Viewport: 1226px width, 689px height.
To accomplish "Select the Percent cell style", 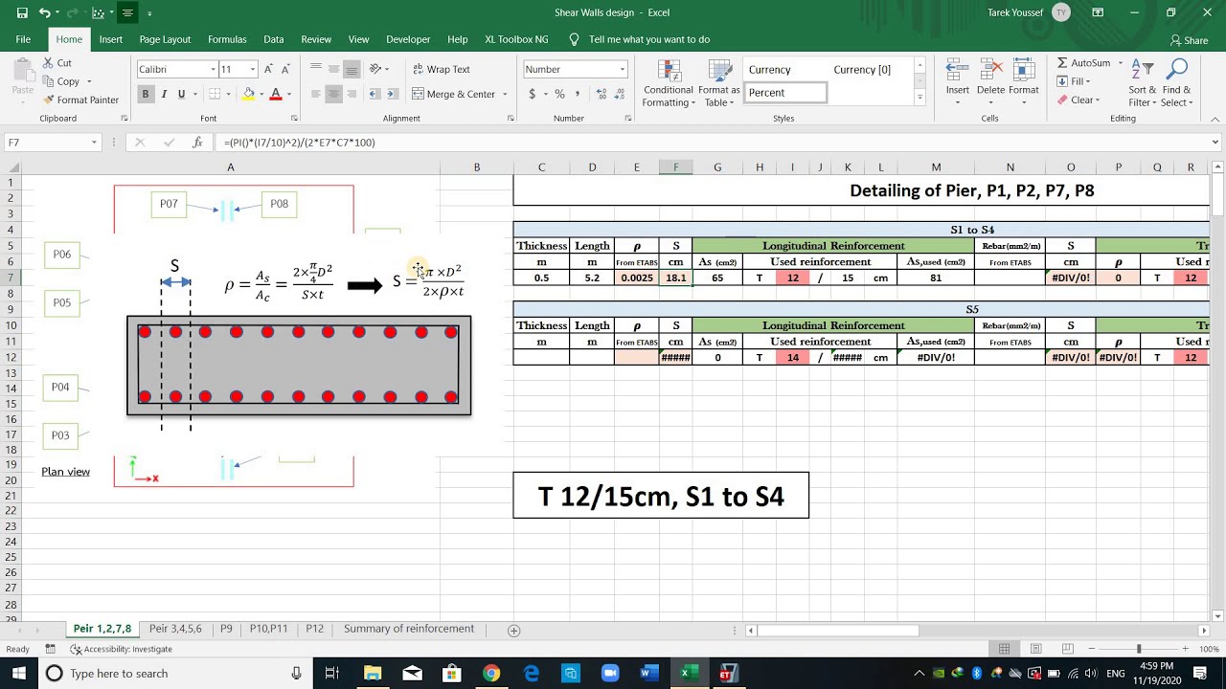I will pos(786,93).
